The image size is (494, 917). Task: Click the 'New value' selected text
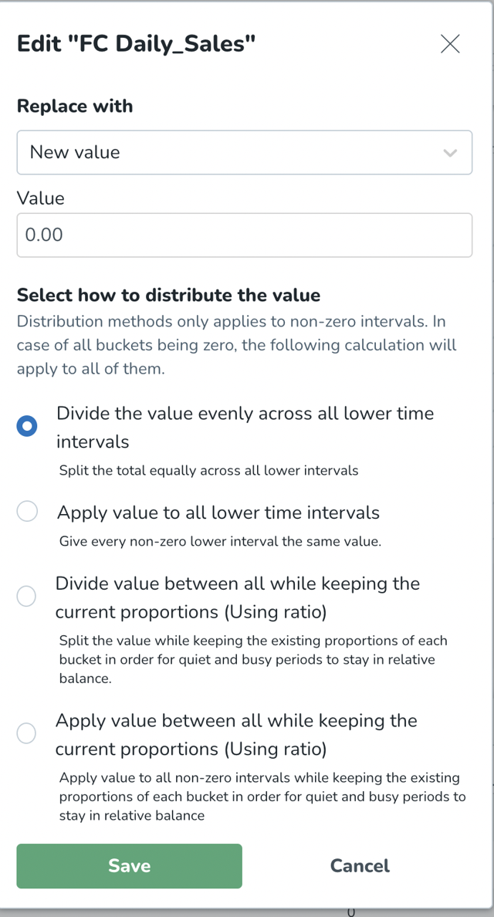75,152
